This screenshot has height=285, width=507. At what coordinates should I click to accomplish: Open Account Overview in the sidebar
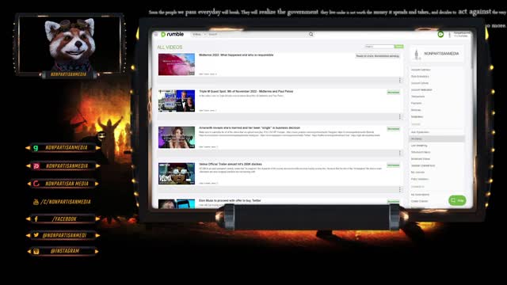[x=421, y=70]
